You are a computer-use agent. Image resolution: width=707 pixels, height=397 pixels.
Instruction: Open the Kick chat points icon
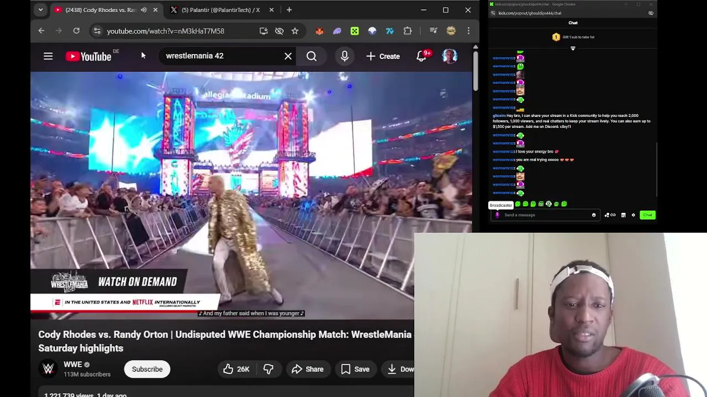(610, 215)
